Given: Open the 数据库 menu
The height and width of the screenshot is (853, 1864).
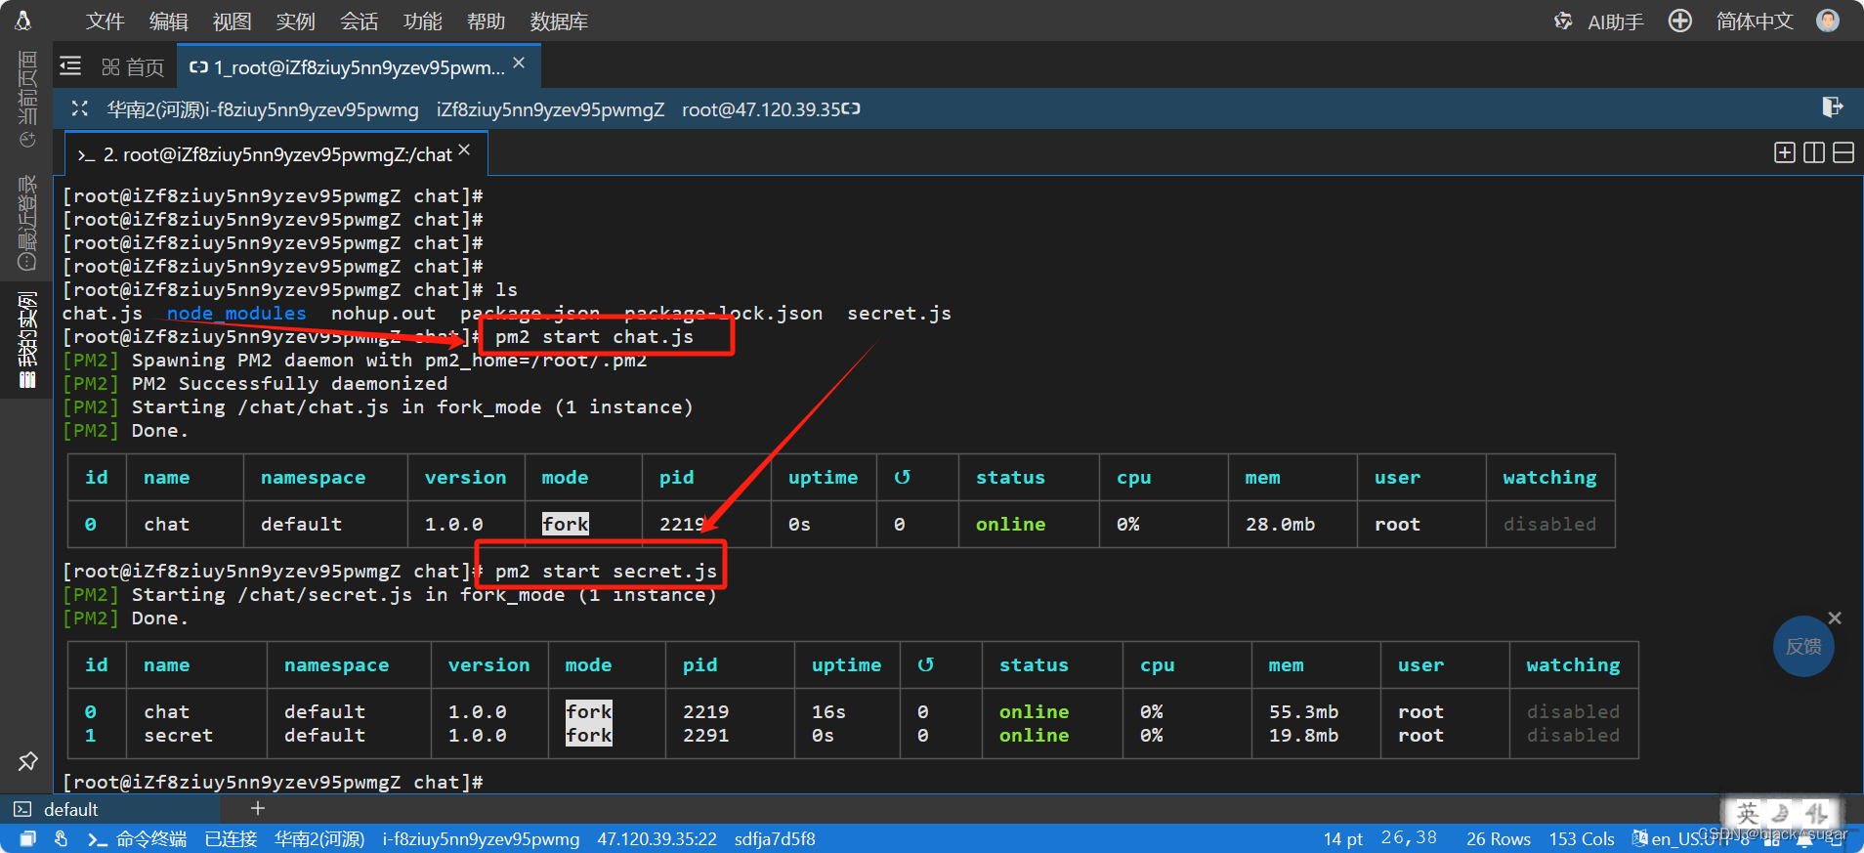Looking at the screenshot, I should tap(559, 21).
